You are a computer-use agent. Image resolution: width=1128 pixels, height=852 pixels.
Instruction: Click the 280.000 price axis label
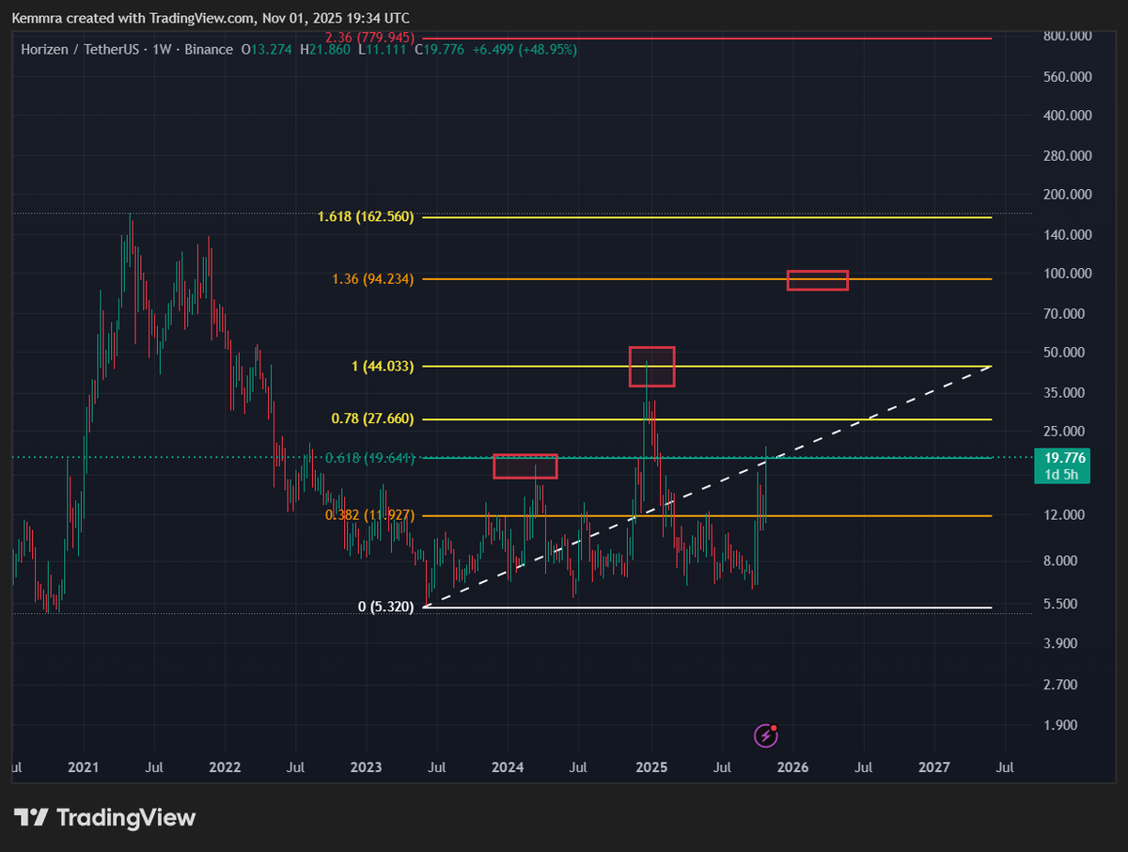1067,154
